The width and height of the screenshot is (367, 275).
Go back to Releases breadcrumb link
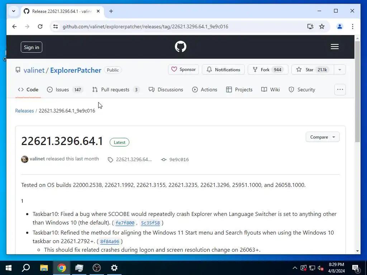[x=24, y=111]
